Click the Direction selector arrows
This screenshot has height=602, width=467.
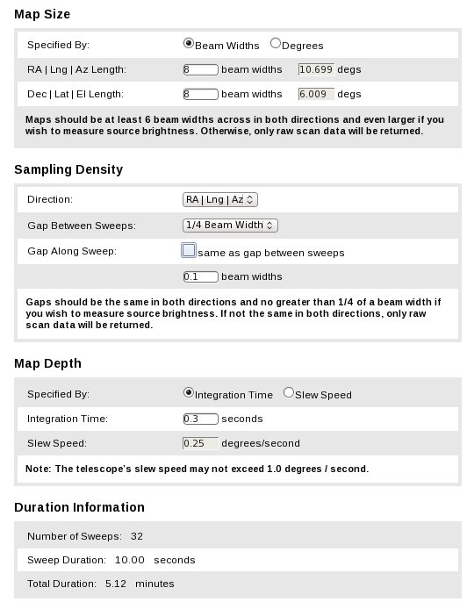pyautogui.click(x=250, y=200)
